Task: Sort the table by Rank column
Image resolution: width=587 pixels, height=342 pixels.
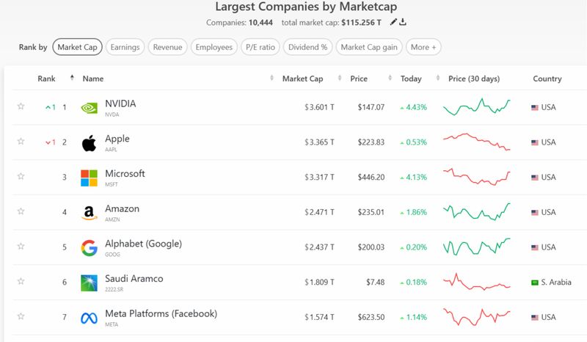Action: point(47,79)
